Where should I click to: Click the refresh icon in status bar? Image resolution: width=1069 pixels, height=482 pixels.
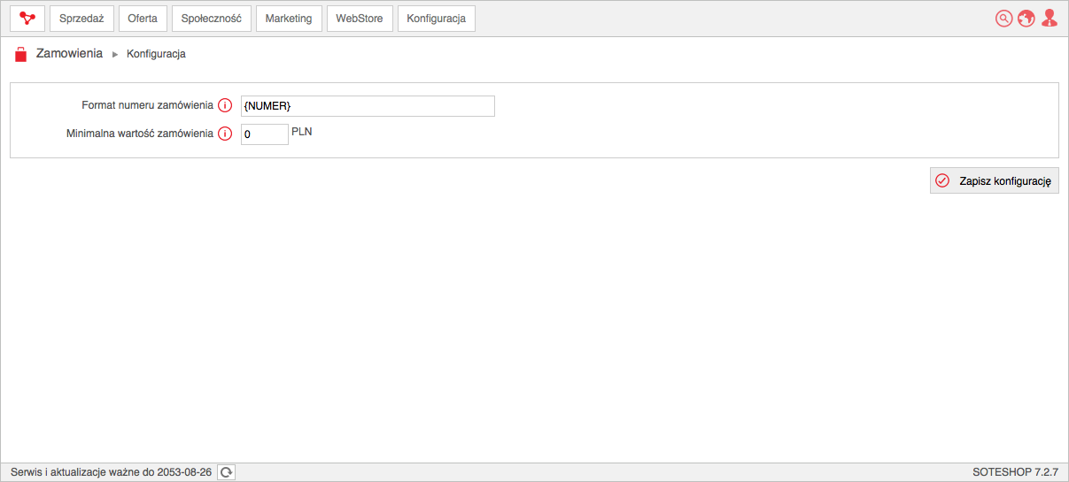227,472
